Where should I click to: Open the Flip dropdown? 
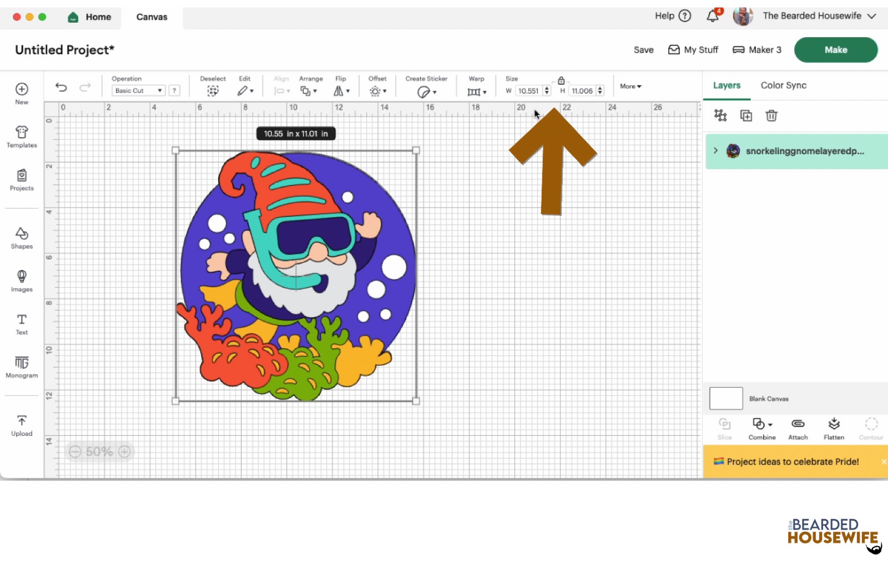[x=341, y=91]
